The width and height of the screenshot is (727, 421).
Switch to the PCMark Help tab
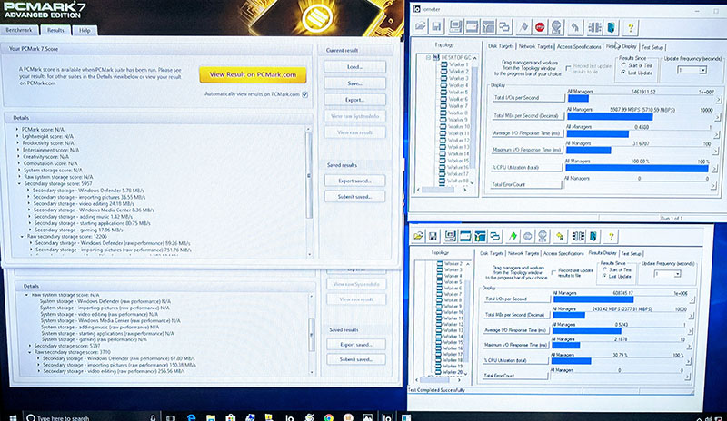pos(84,31)
